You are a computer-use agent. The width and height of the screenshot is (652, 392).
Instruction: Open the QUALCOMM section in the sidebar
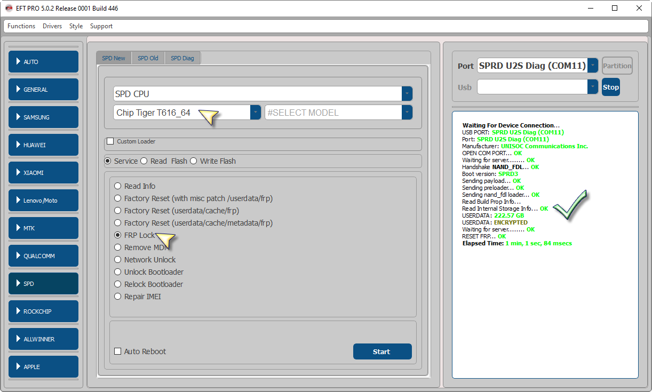(x=43, y=256)
